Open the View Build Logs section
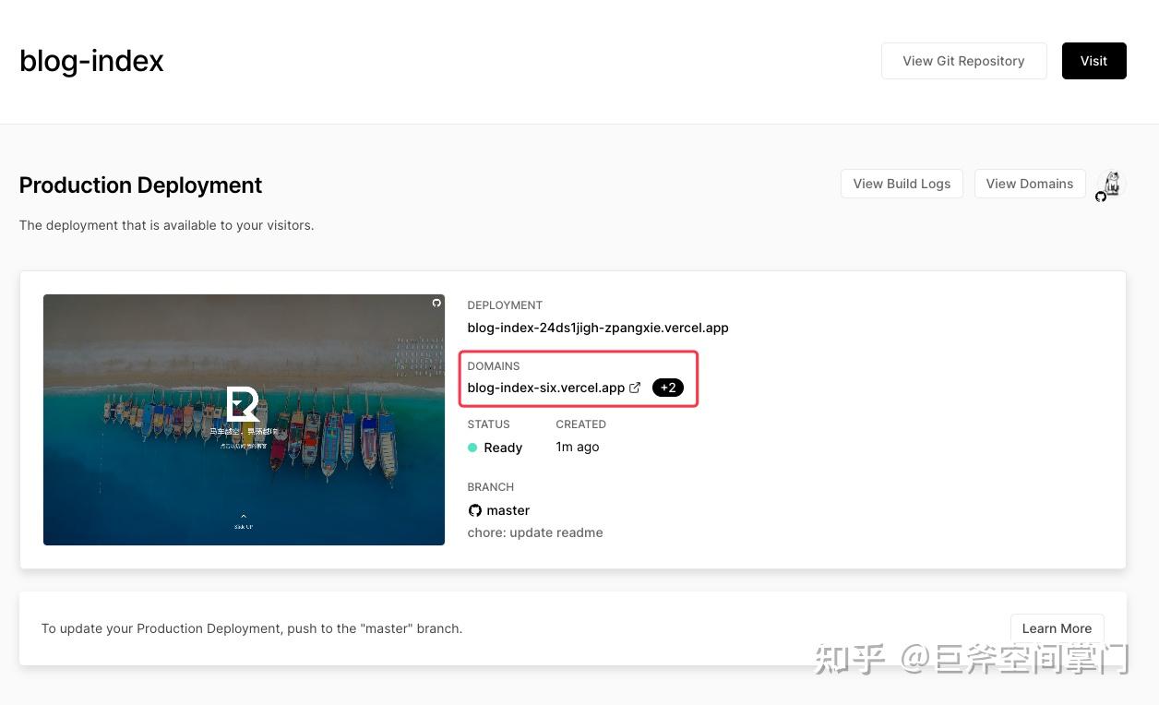The image size is (1159, 705). (x=901, y=184)
